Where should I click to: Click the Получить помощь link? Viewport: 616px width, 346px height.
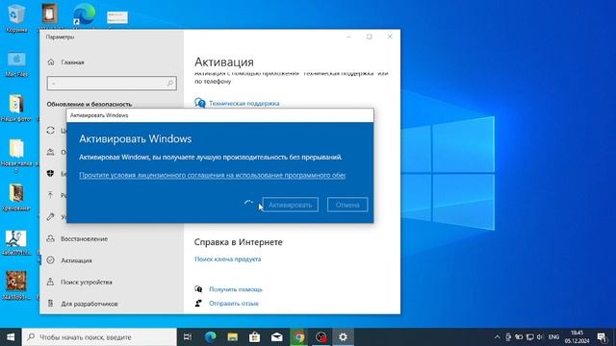pyautogui.click(x=235, y=289)
